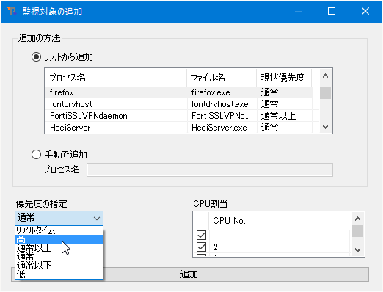Click the CPU list scrollbar thumb
Screen dimensions: 383x292
coord(357,230)
